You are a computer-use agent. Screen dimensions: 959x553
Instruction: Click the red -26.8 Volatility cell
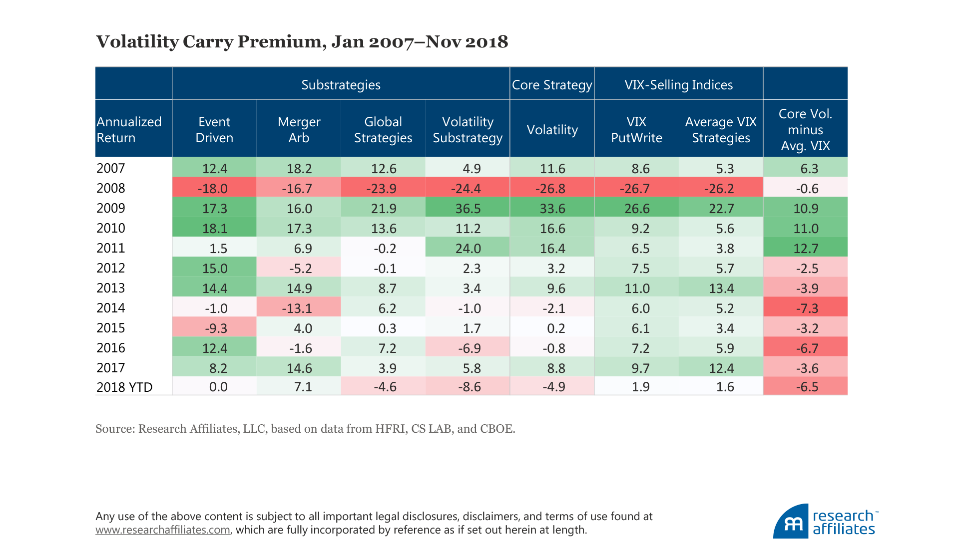[552, 188]
